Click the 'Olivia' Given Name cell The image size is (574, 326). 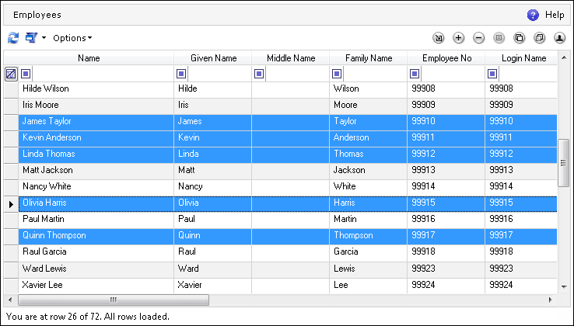pos(212,203)
